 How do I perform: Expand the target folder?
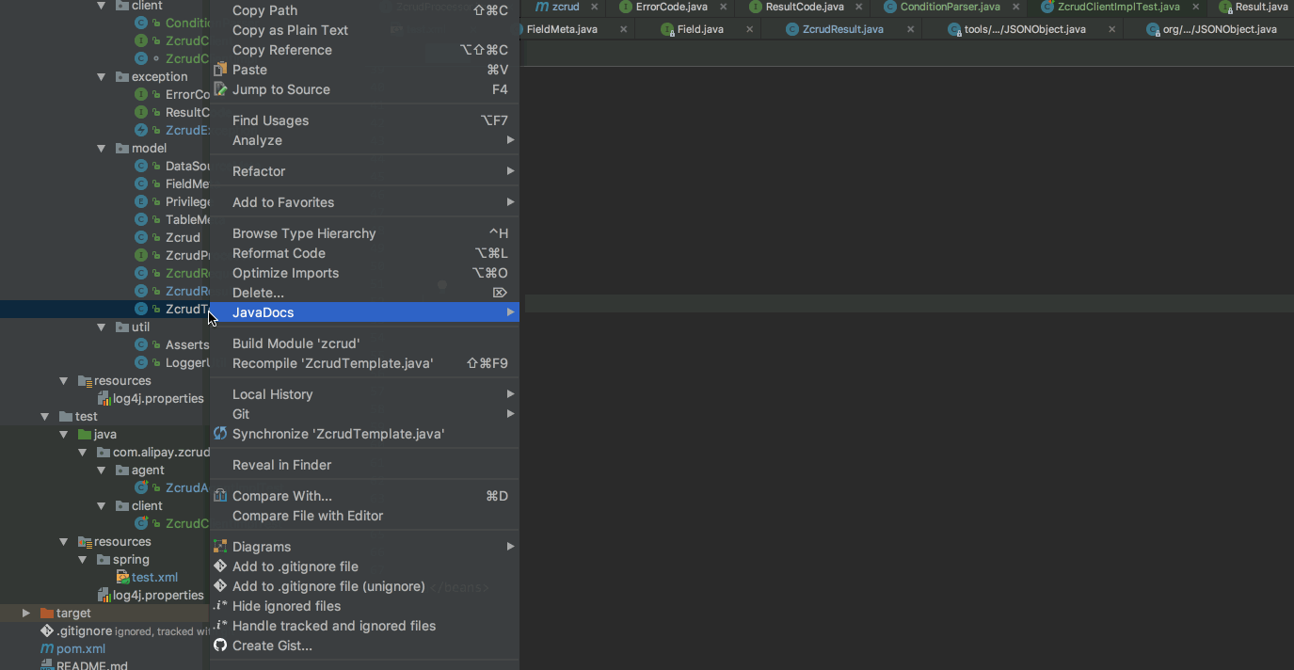tap(26, 613)
